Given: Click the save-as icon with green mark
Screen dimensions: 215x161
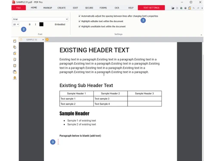Looking at the screenshot, I should pyautogui.click(x=181, y=8).
